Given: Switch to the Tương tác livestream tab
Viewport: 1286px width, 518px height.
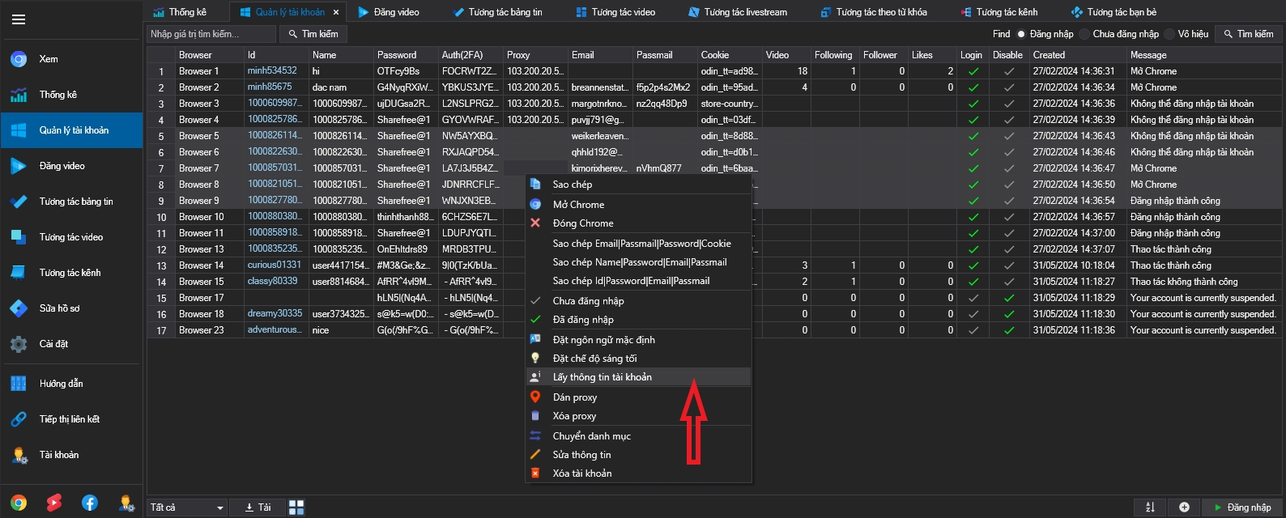Looking at the screenshot, I should pos(737,12).
